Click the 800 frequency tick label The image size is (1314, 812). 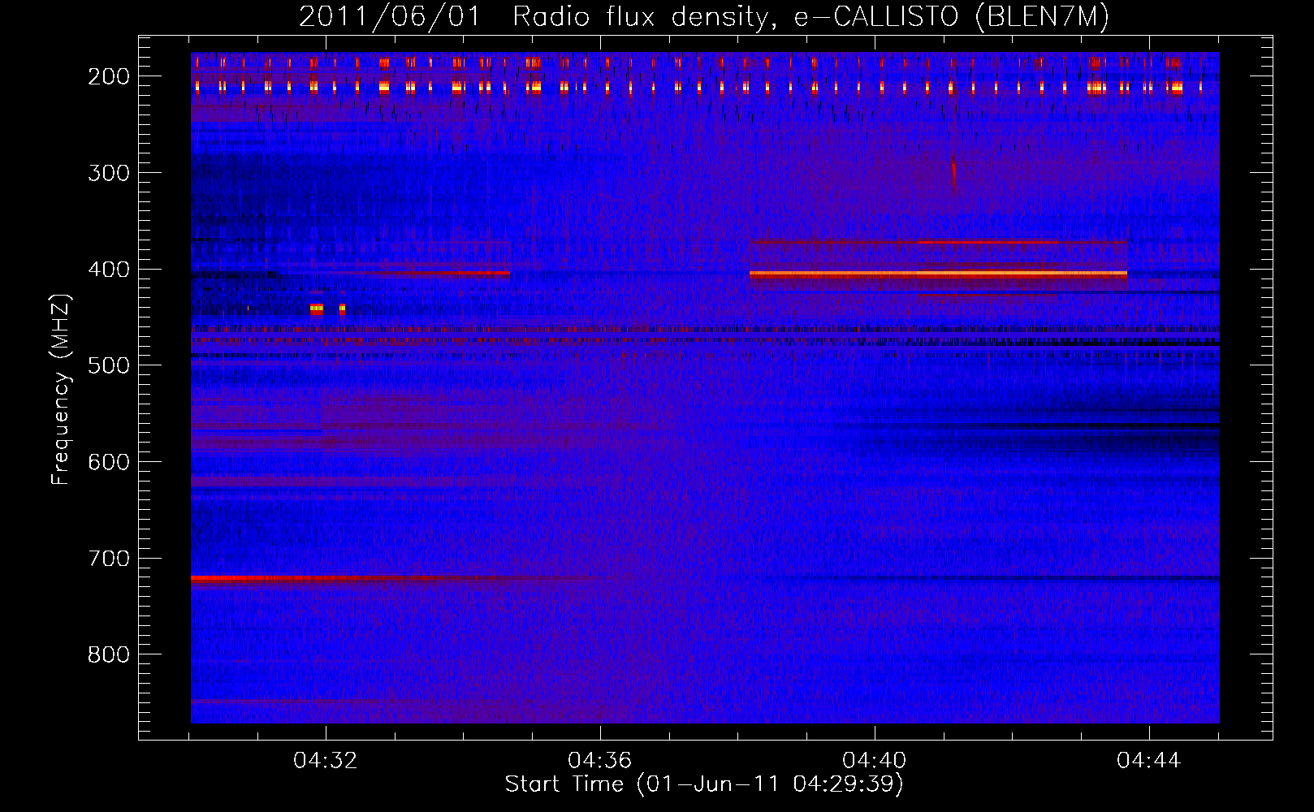109,654
